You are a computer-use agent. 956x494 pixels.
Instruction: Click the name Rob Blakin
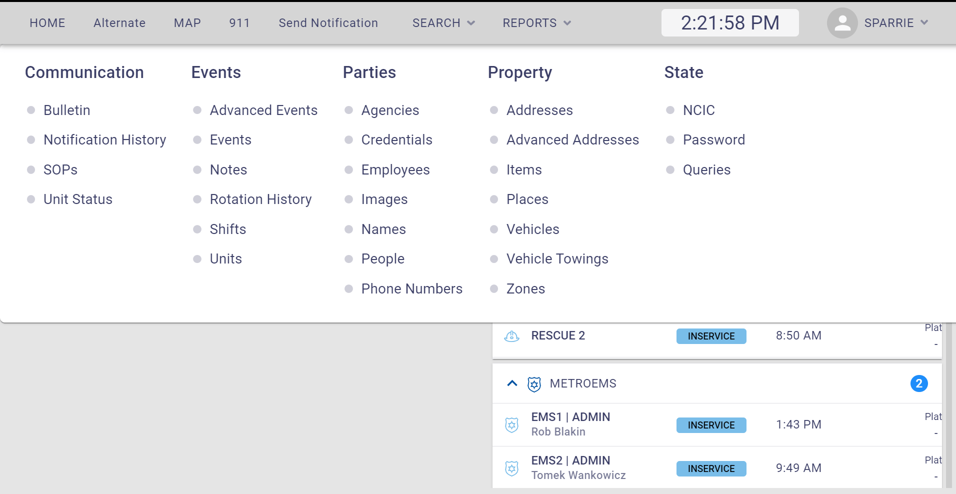coord(558,431)
